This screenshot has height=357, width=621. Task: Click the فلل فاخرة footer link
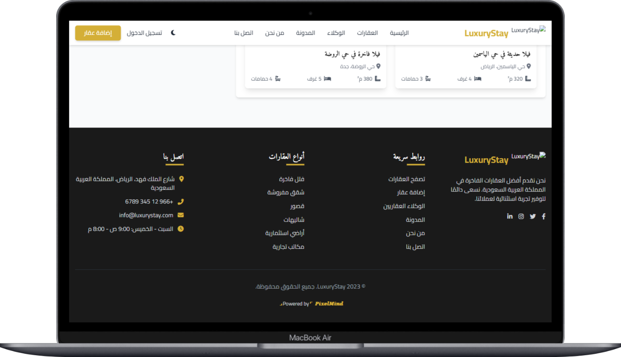292,179
